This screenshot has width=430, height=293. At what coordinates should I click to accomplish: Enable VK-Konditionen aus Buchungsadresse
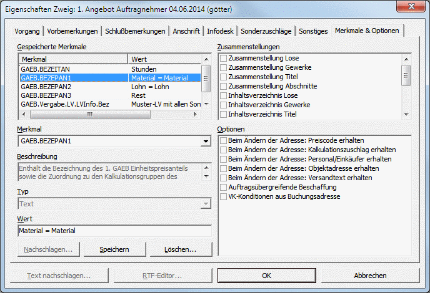224,196
